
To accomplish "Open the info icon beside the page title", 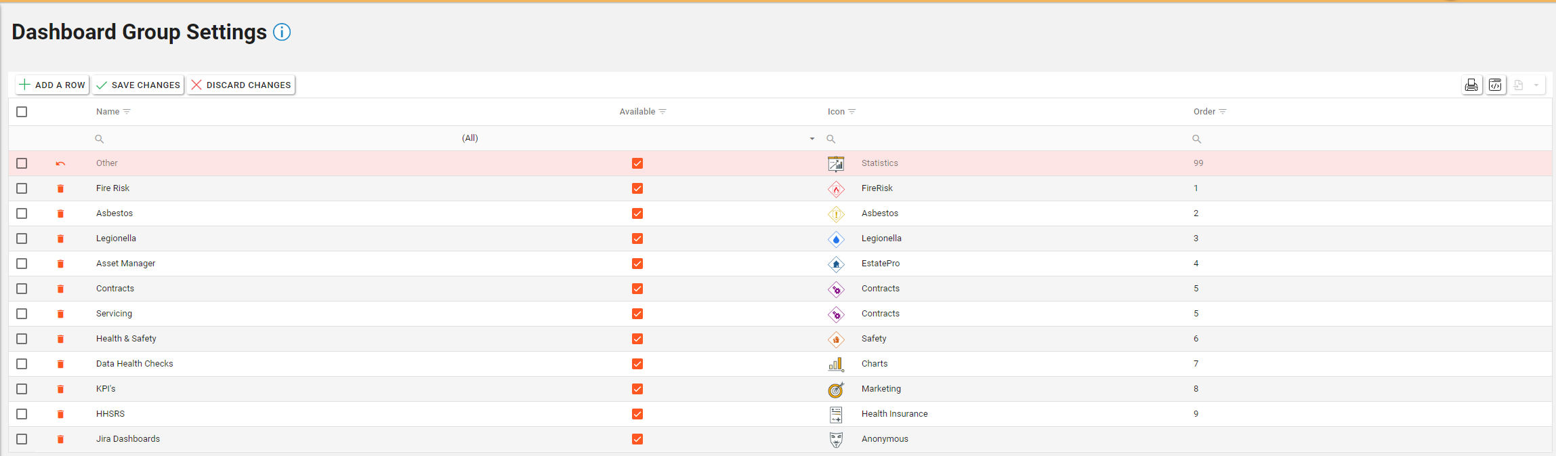I will 282,32.
